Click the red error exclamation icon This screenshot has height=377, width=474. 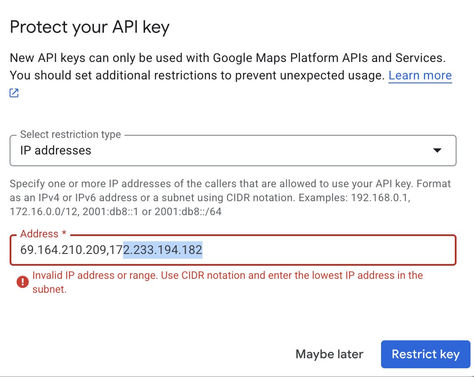[23, 282]
